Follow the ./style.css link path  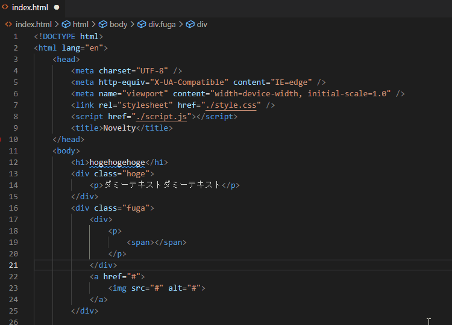(x=233, y=105)
